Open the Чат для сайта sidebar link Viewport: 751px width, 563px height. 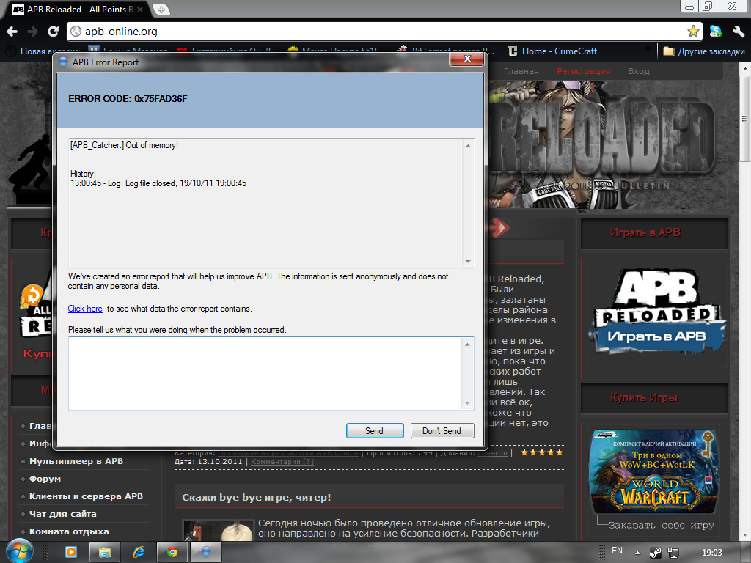63,514
